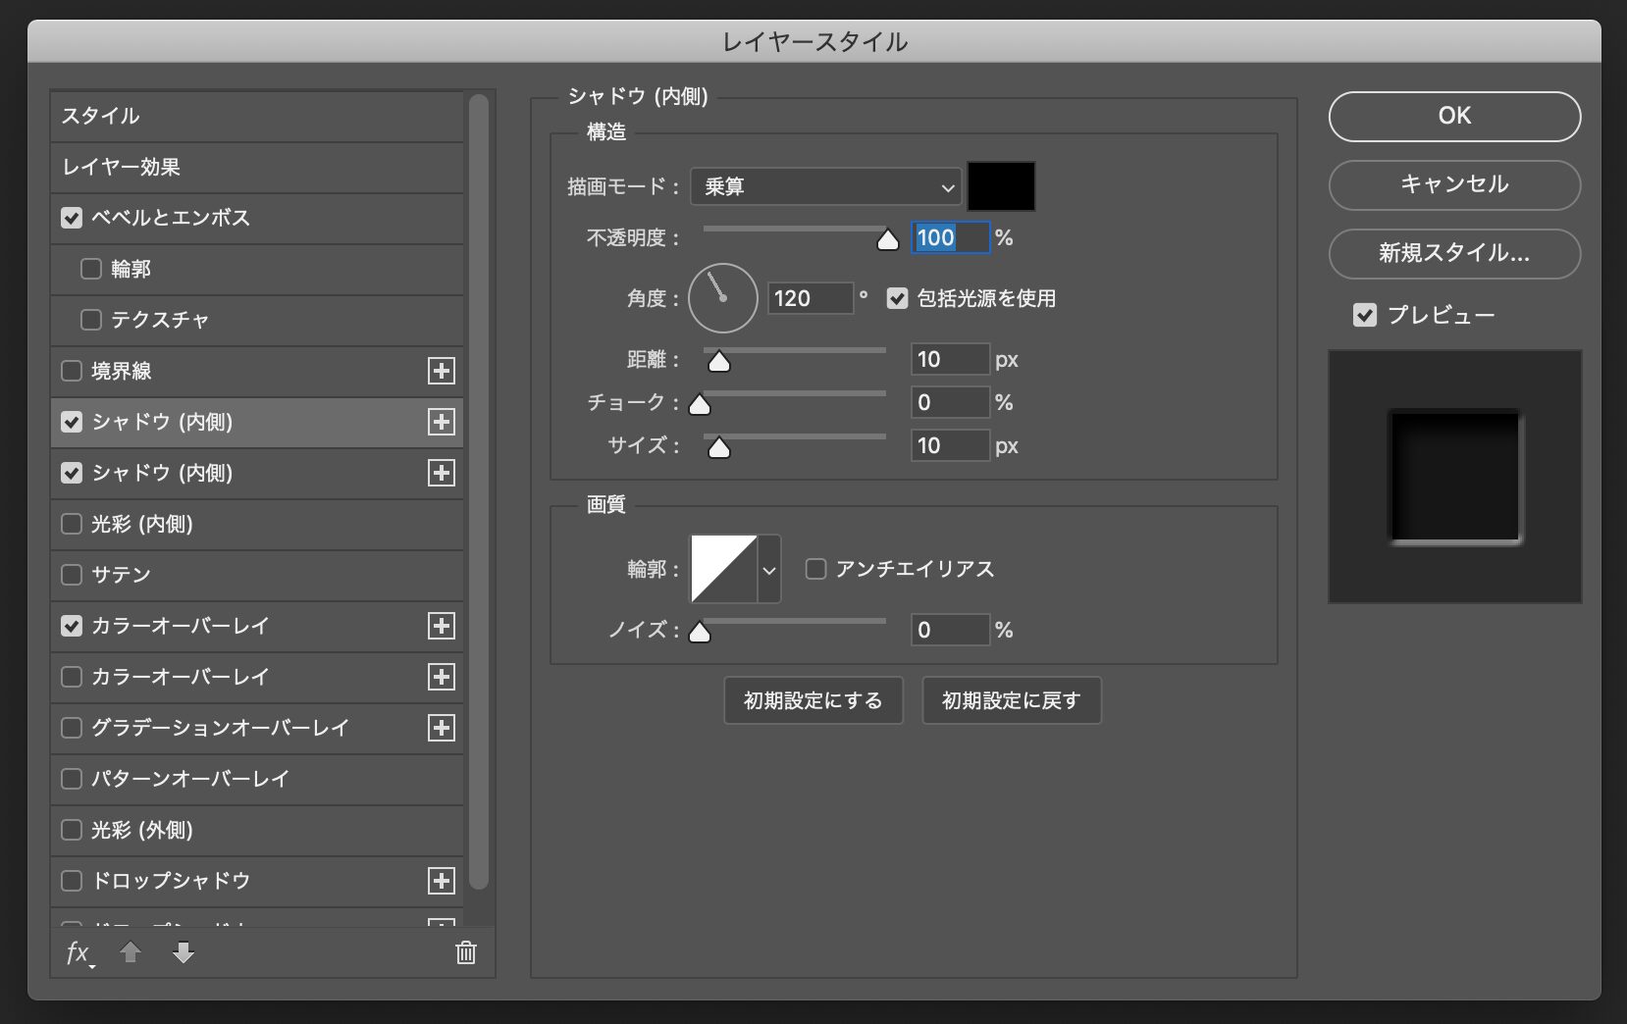
Task: Click plus icon on unchecked カラーオーバーレイ row
Action: click(442, 677)
